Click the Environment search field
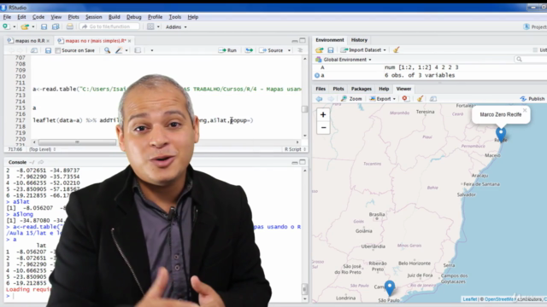 pyautogui.click(x=531, y=60)
